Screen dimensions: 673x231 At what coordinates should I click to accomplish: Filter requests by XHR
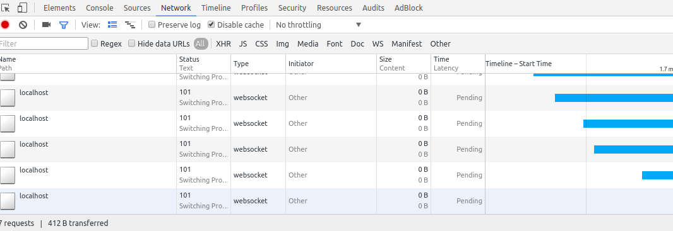point(223,43)
